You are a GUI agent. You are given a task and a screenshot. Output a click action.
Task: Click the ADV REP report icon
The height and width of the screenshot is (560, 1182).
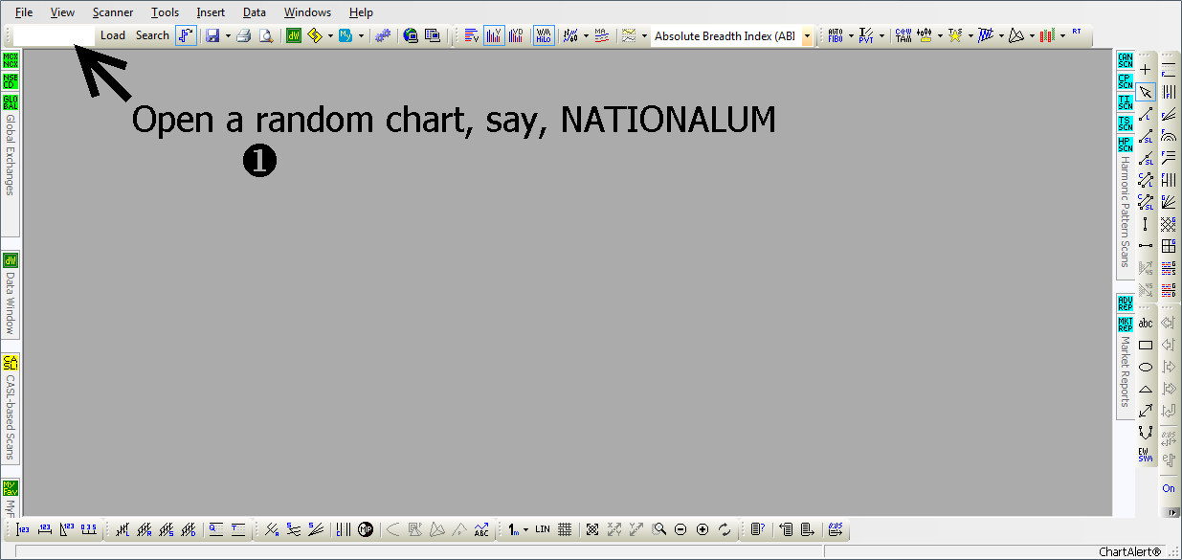(1126, 303)
